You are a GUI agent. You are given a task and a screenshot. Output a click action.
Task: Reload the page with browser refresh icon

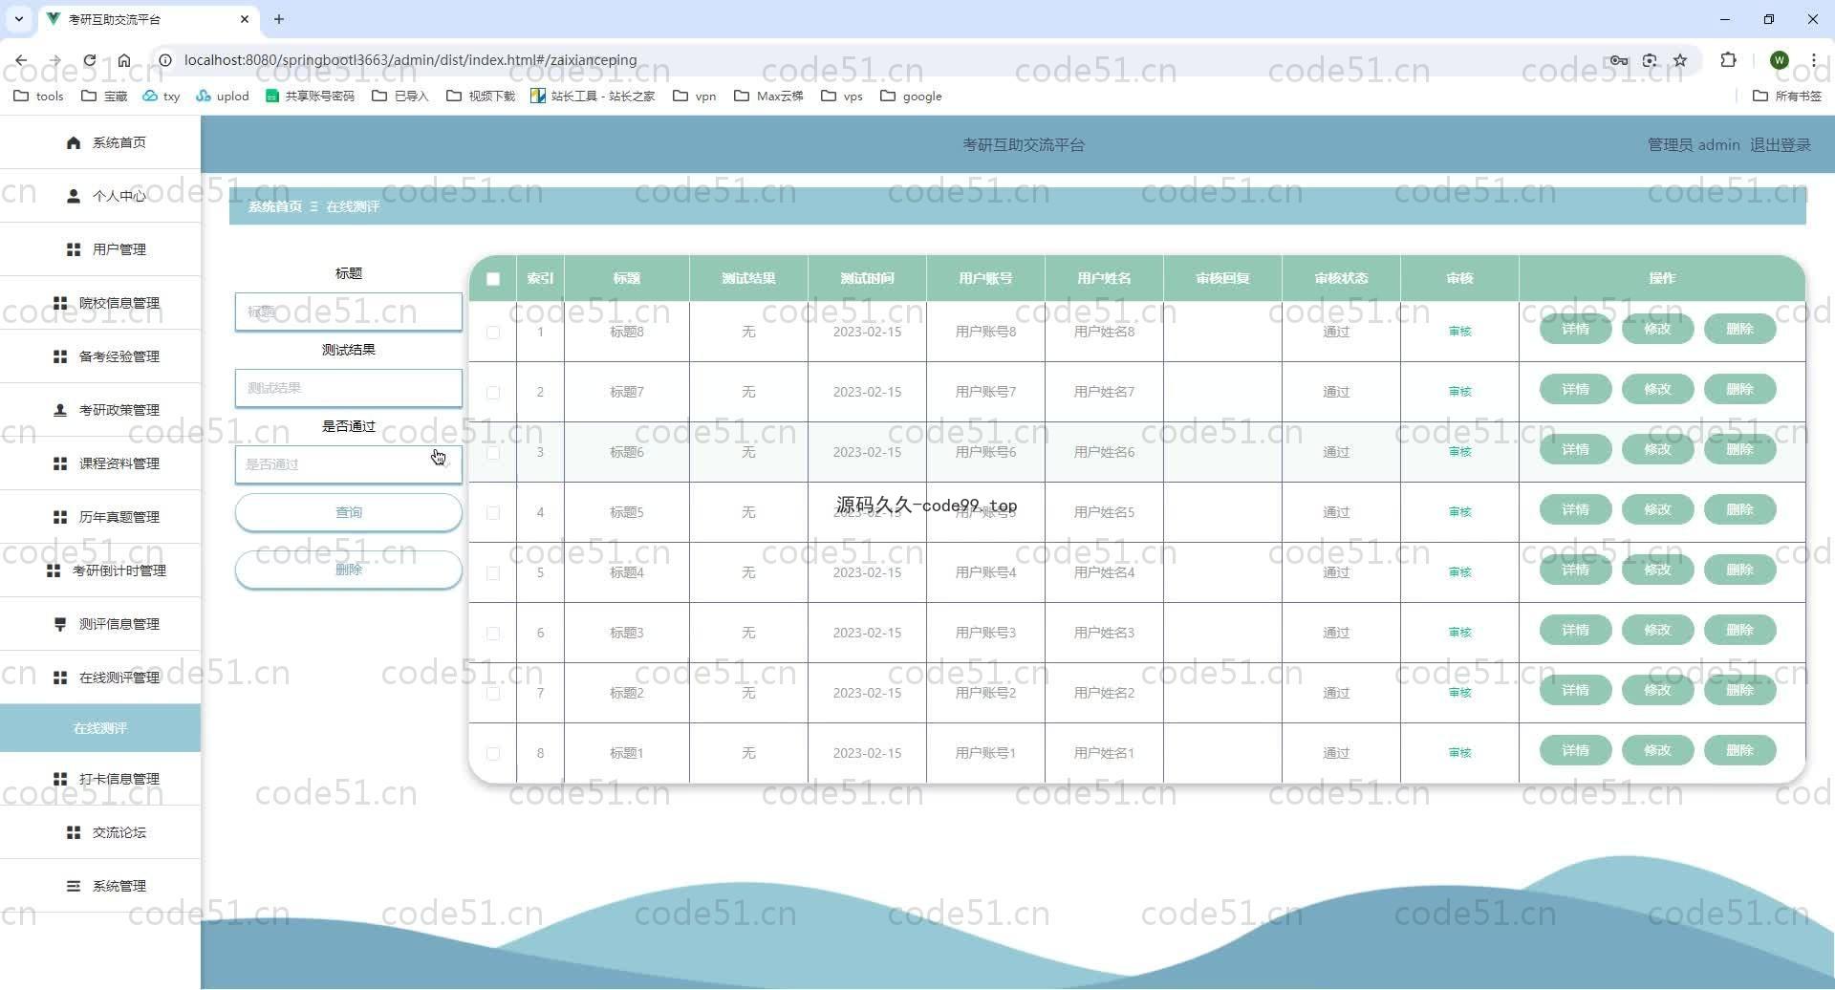89,60
